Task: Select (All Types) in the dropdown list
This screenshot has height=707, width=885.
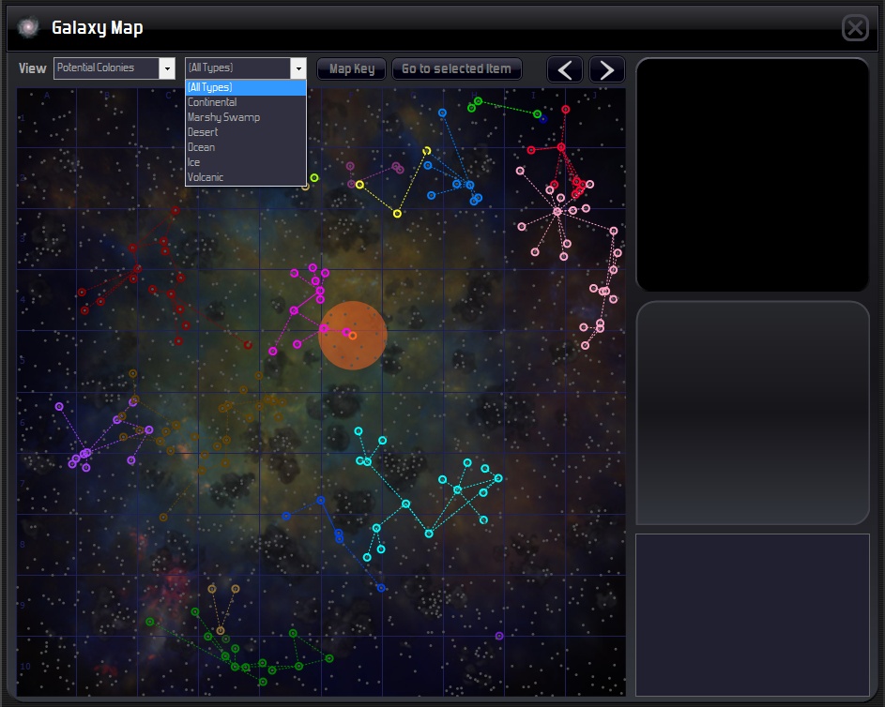Action: [x=246, y=87]
